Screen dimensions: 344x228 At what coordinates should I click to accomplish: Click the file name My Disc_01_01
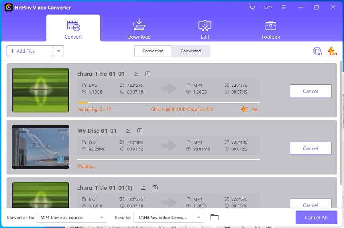pyautogui.click(x=97, y=131)
